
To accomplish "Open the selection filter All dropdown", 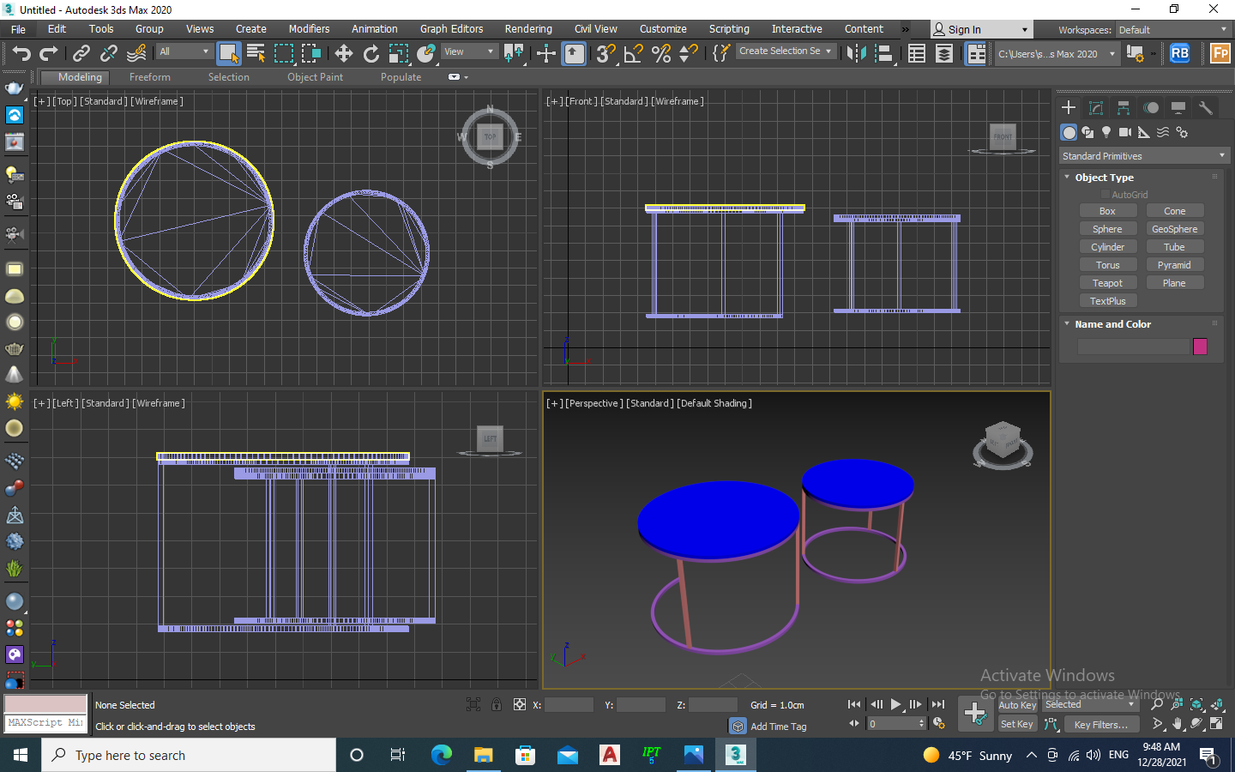I will pyautogui.click(x=184, y=51).
